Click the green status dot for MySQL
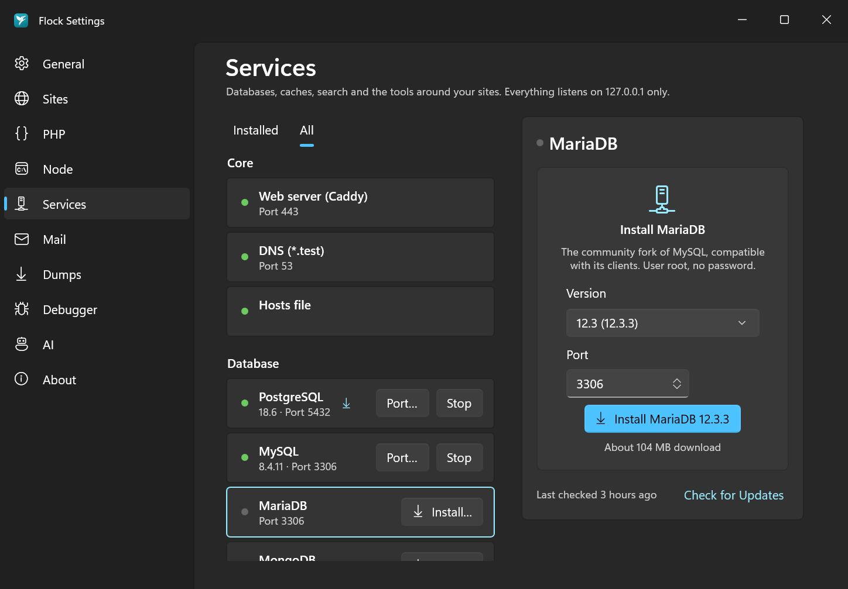The width and height of the screenshot is (848, 589). tap(245, 457)
